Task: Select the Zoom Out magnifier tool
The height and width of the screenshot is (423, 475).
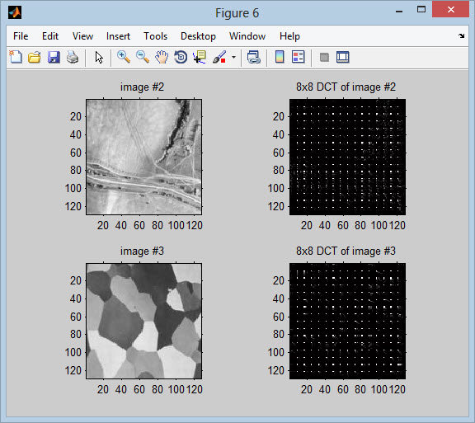Action: [x=143, y=57]
